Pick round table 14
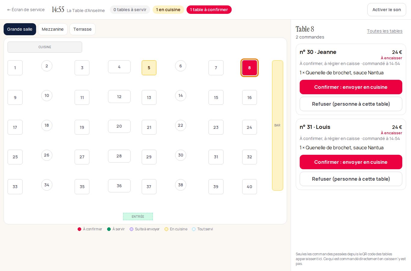The height and width of the screenshot is (271, 411). tap(181, 95)
